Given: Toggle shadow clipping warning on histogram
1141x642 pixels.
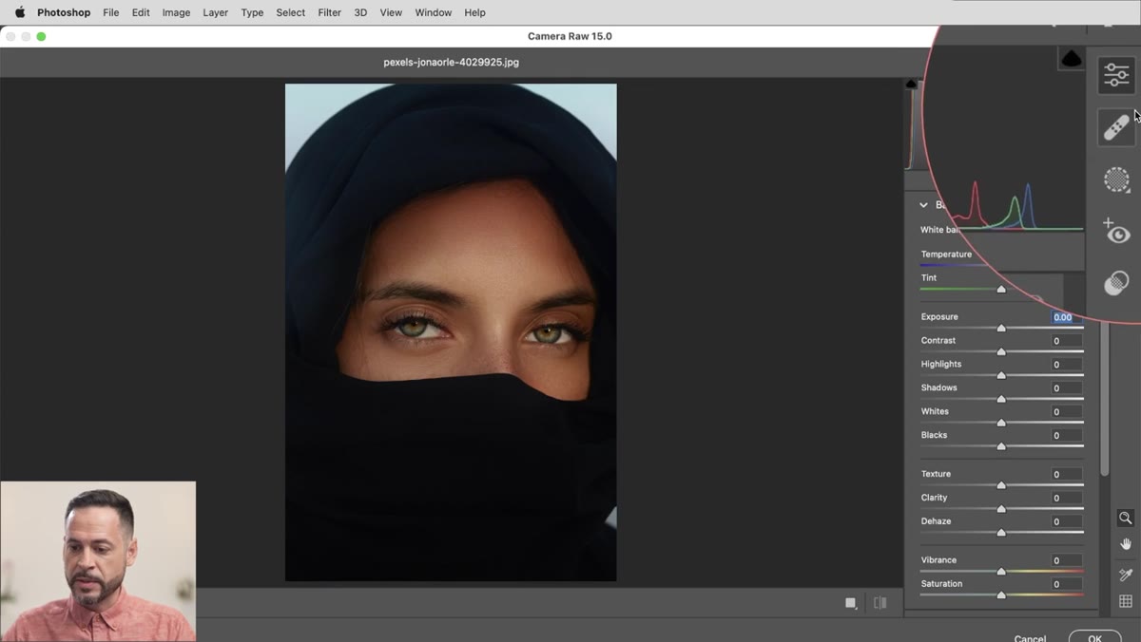Looking at the screenshot, I should [912, 85].
